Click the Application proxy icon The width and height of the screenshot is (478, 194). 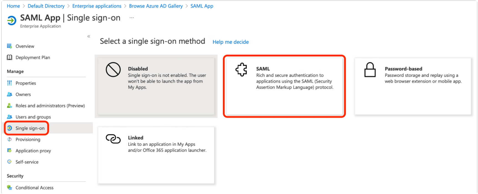[x=9, y=150]
